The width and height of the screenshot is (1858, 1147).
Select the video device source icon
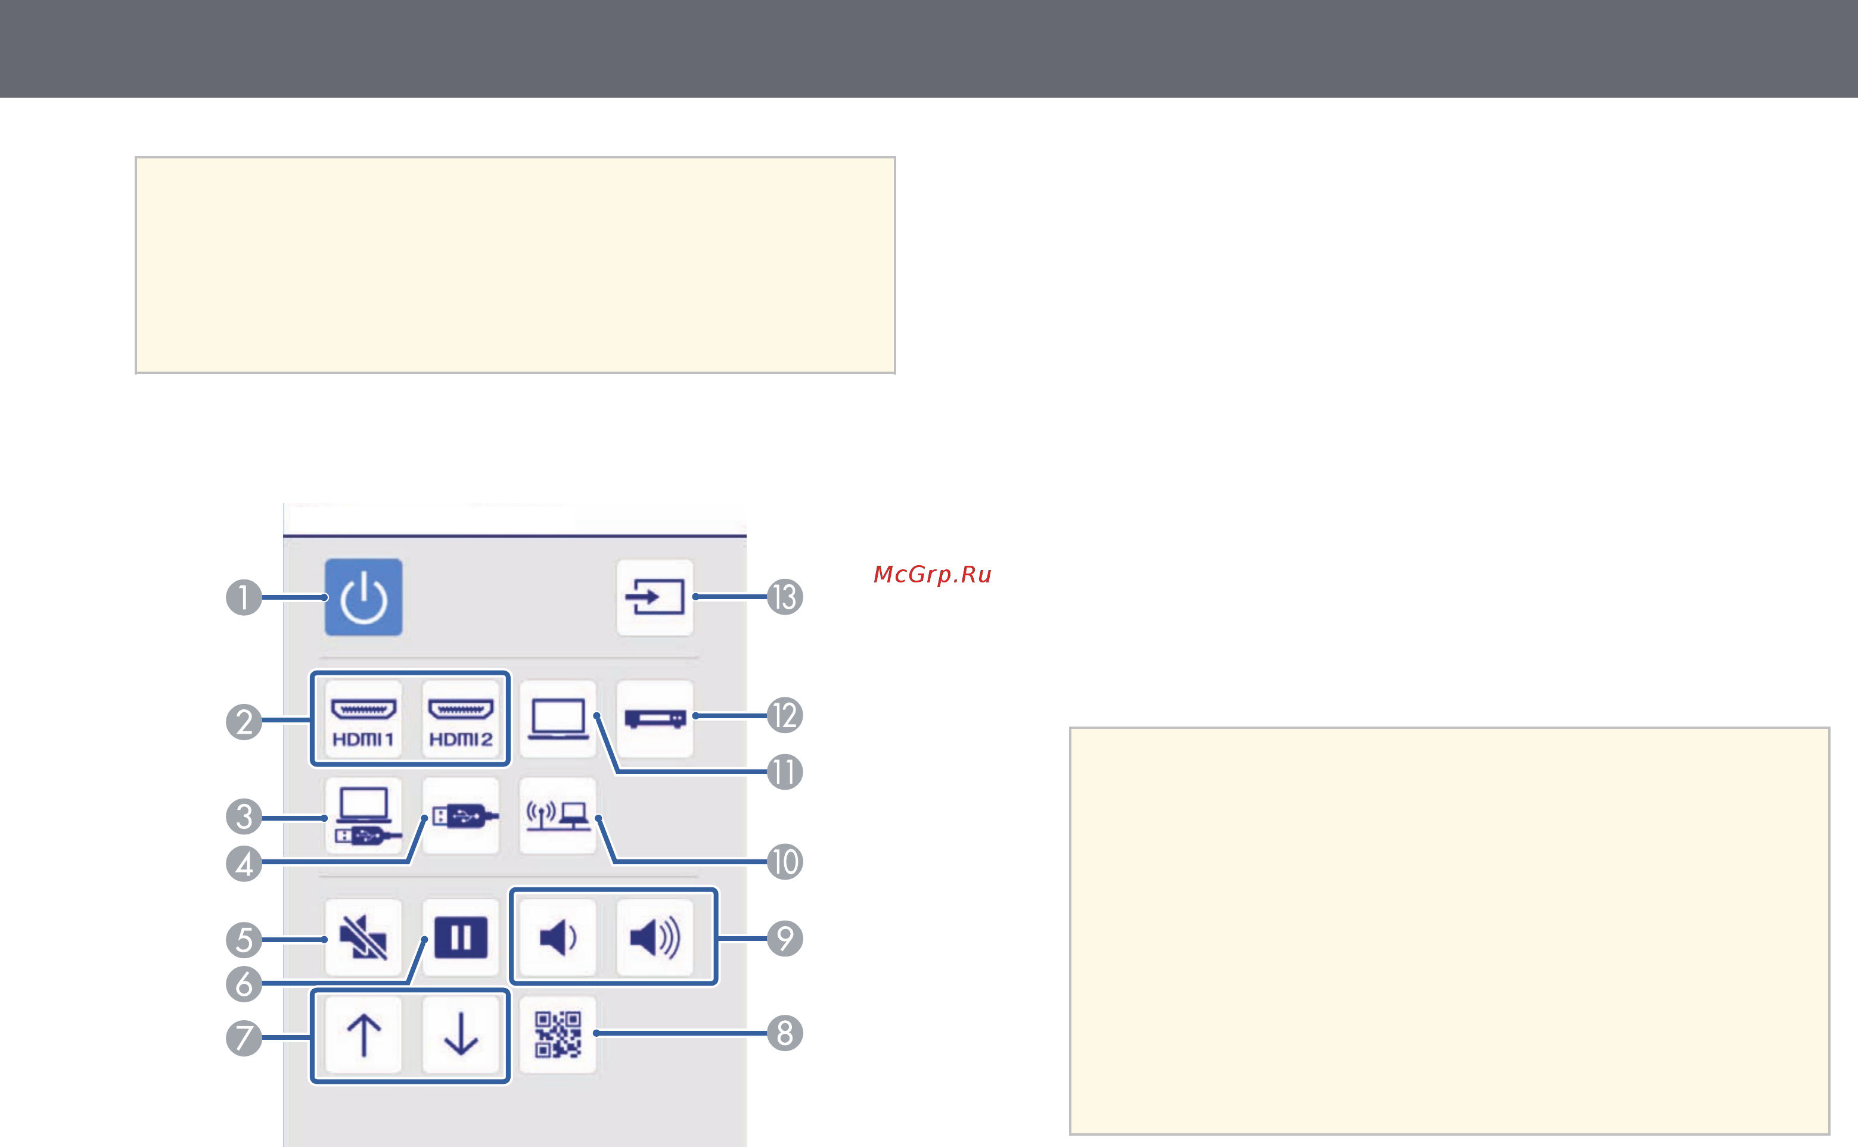654,718
